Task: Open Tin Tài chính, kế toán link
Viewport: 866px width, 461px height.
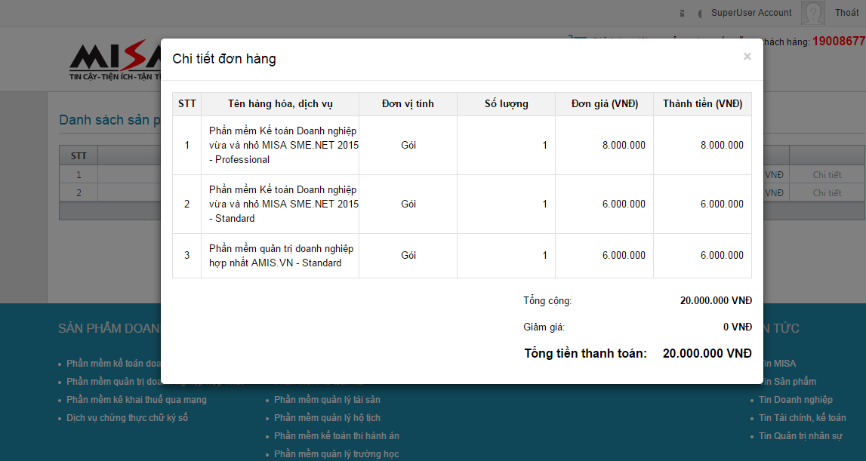Action: 802,418
